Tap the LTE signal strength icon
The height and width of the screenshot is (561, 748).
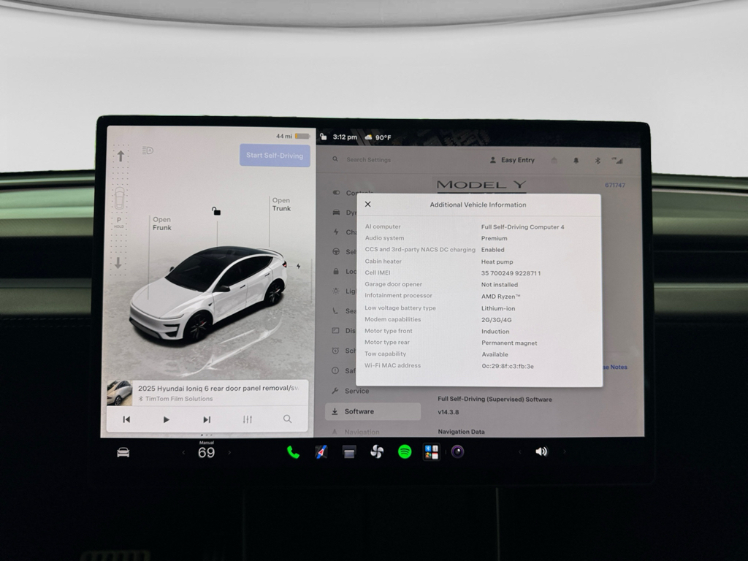point(617,161)
